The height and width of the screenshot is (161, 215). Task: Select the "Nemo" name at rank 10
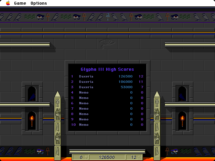click(84, 124)
